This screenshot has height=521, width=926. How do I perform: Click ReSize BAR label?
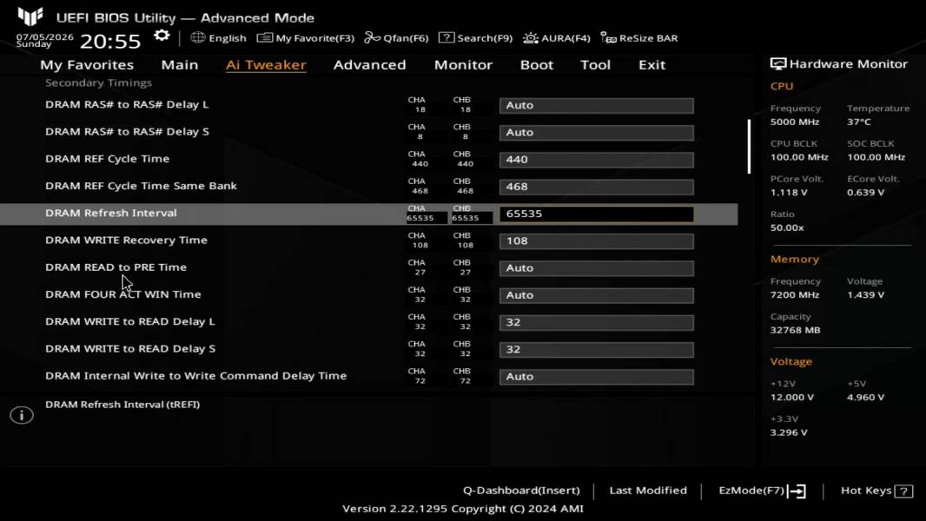(648, 38)
